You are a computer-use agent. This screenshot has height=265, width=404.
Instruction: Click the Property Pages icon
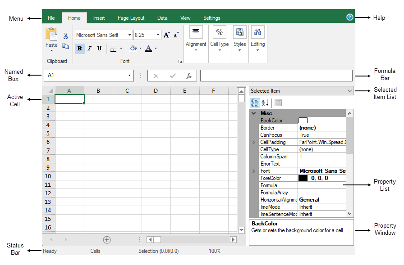tap(278, 103)
